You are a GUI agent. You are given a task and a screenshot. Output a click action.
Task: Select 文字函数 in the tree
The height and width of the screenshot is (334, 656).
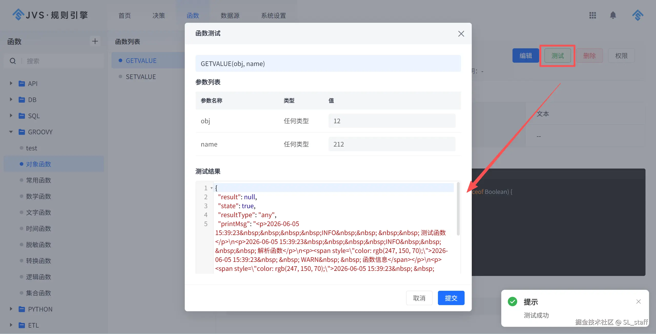(38, 213)
